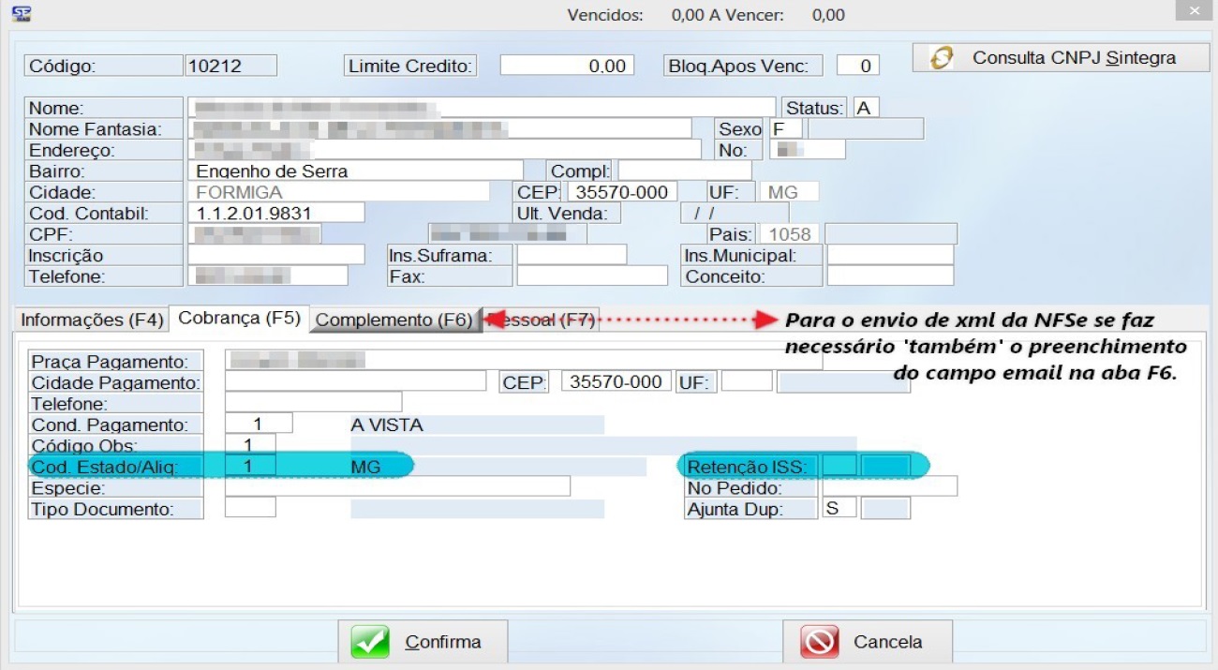Select the Cod. Contabil input field
The image size is (1218, 670).
(x=275, y=213)
